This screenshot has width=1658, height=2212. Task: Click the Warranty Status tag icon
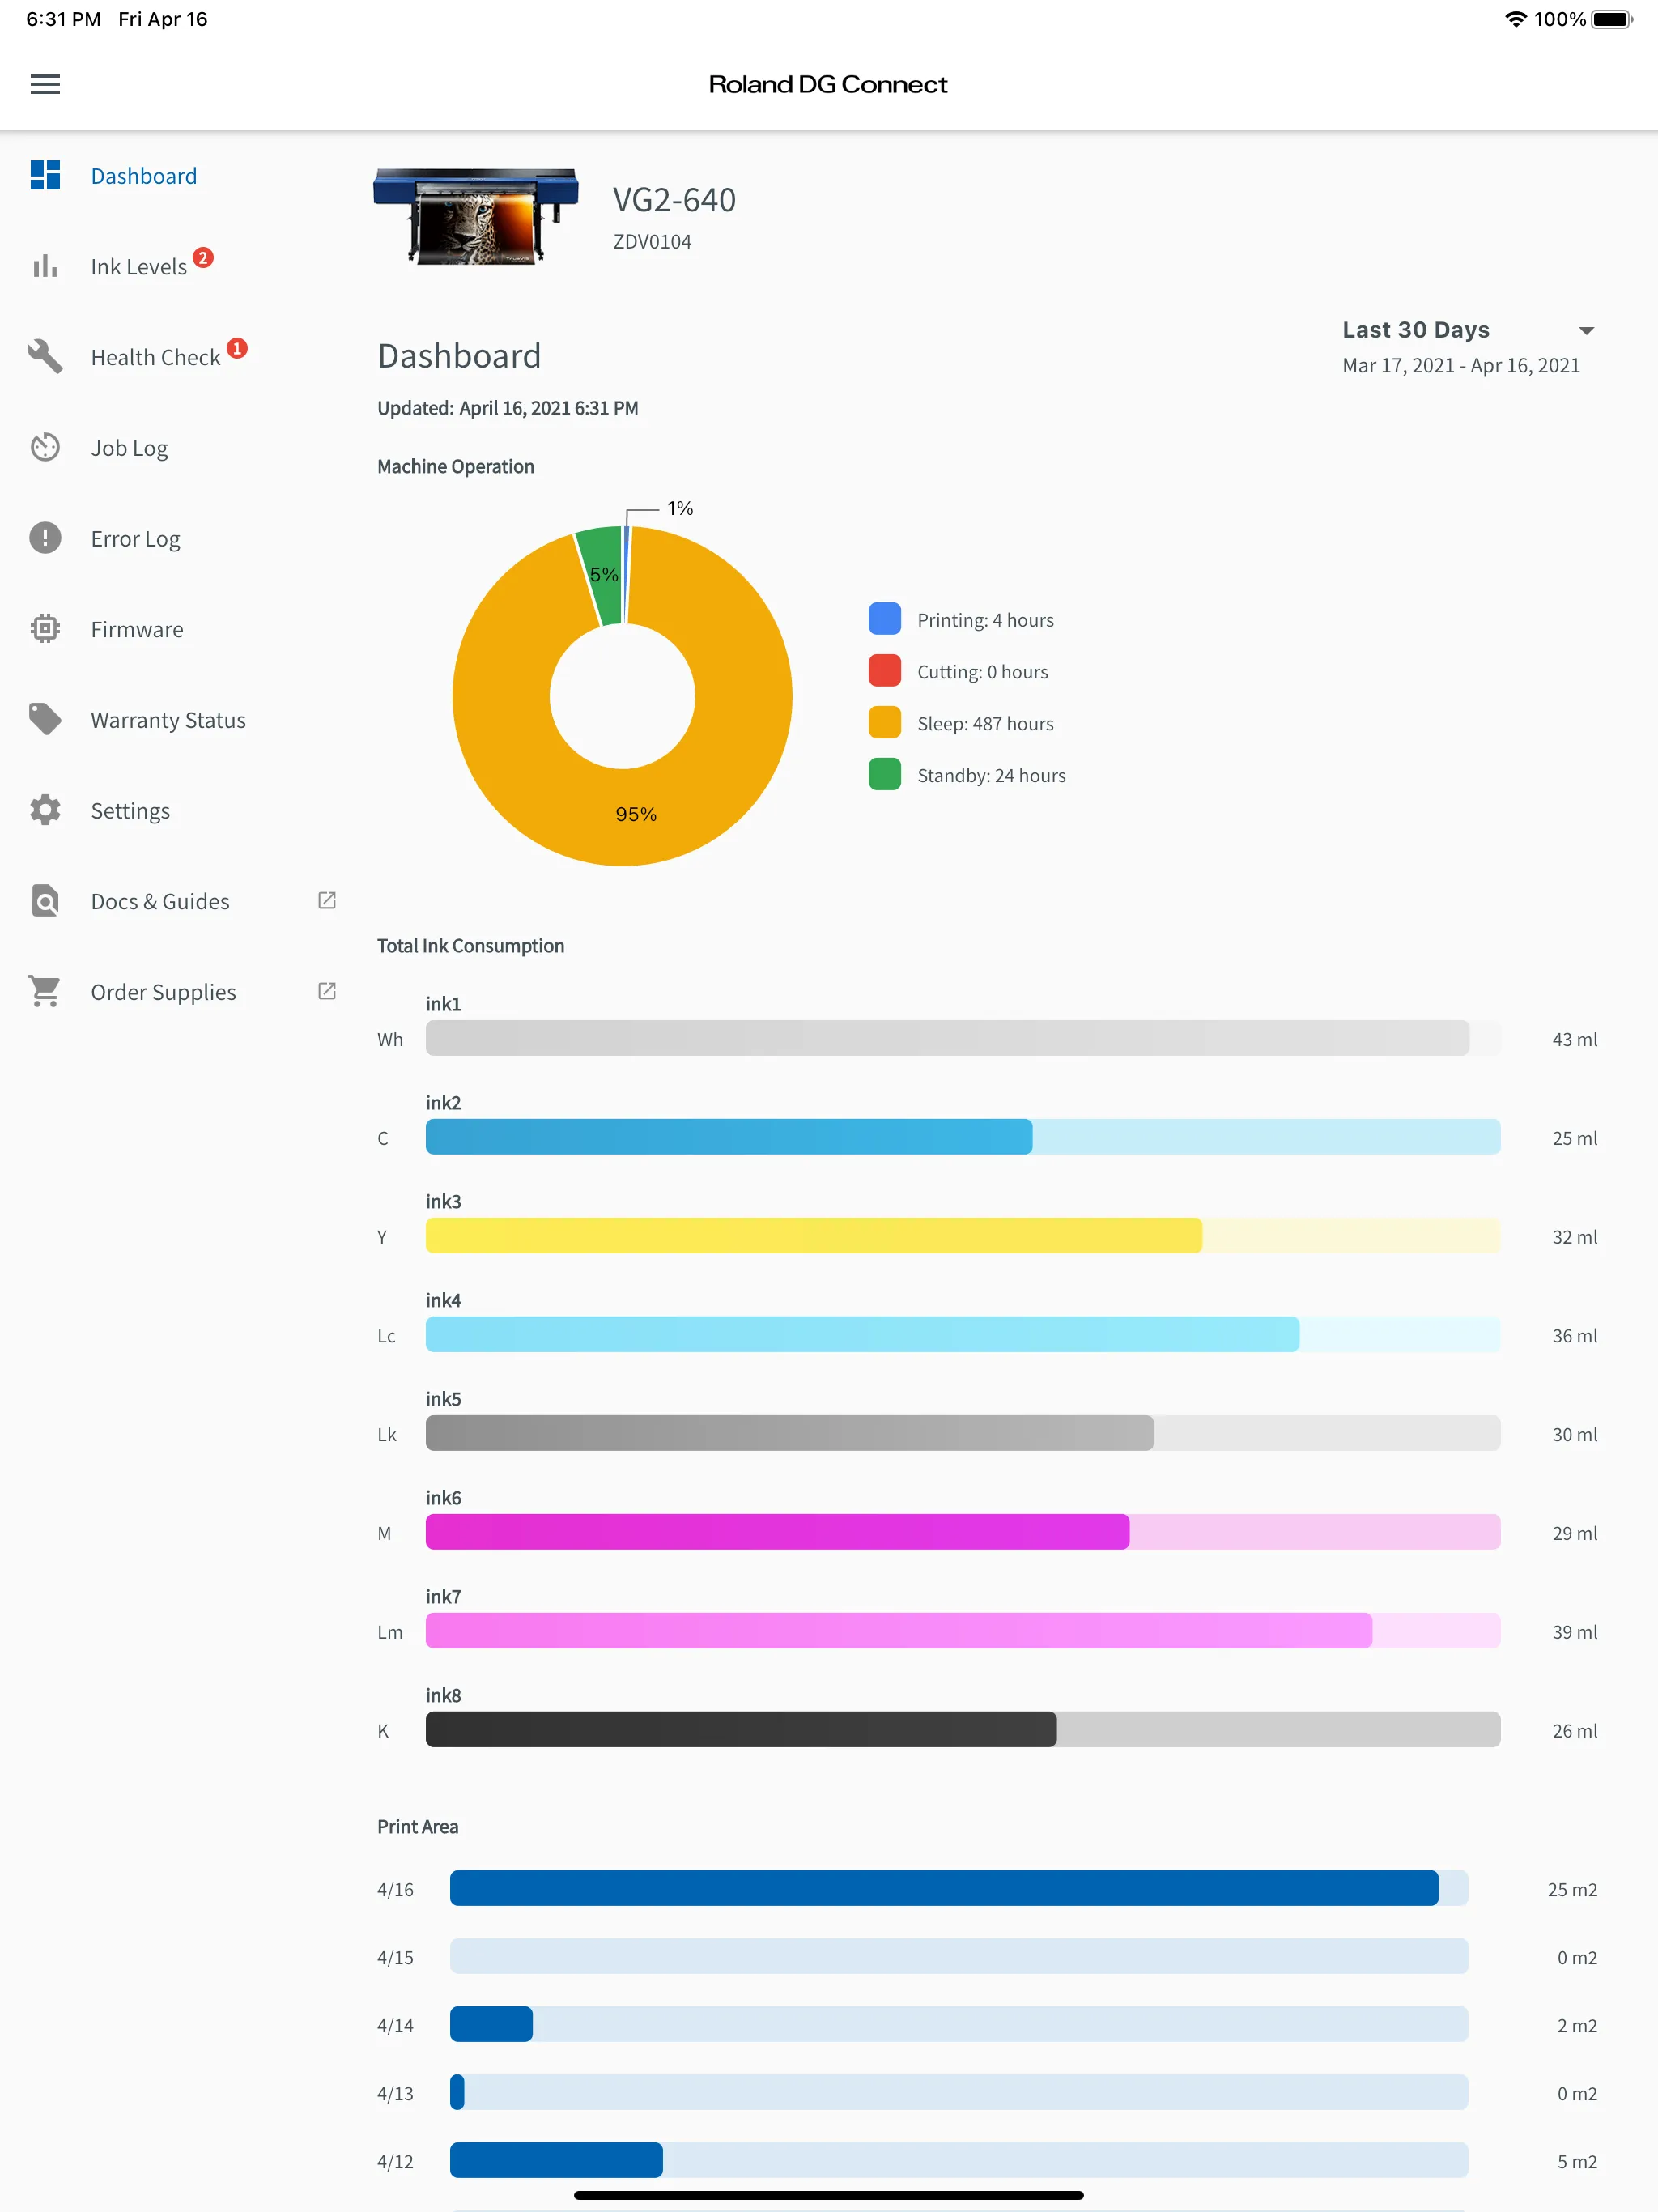[45, 719]
